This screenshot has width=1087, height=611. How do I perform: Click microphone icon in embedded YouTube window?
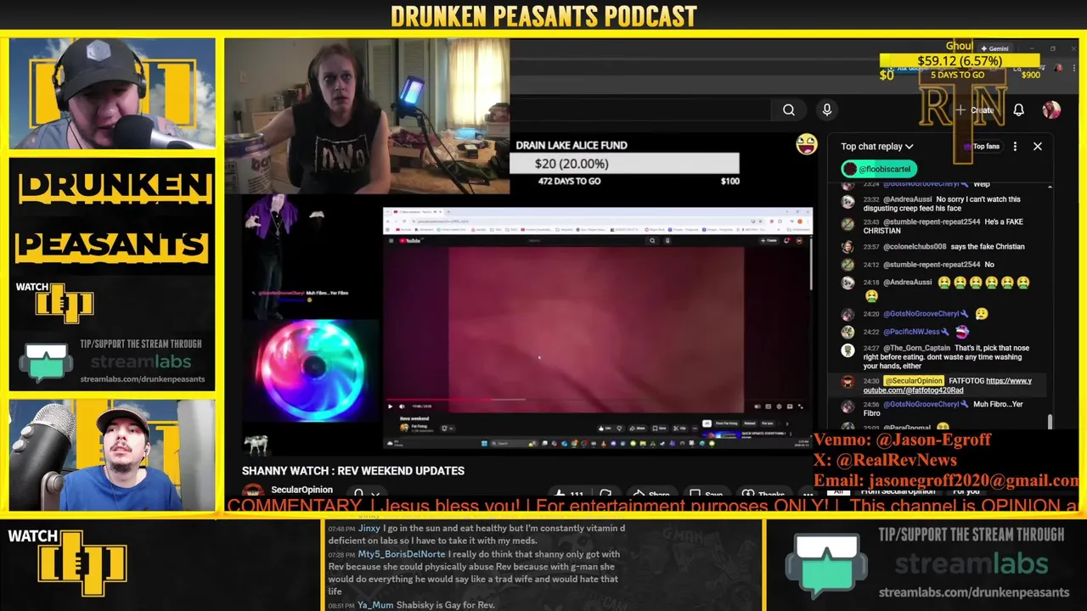click(x=667, y=240)
